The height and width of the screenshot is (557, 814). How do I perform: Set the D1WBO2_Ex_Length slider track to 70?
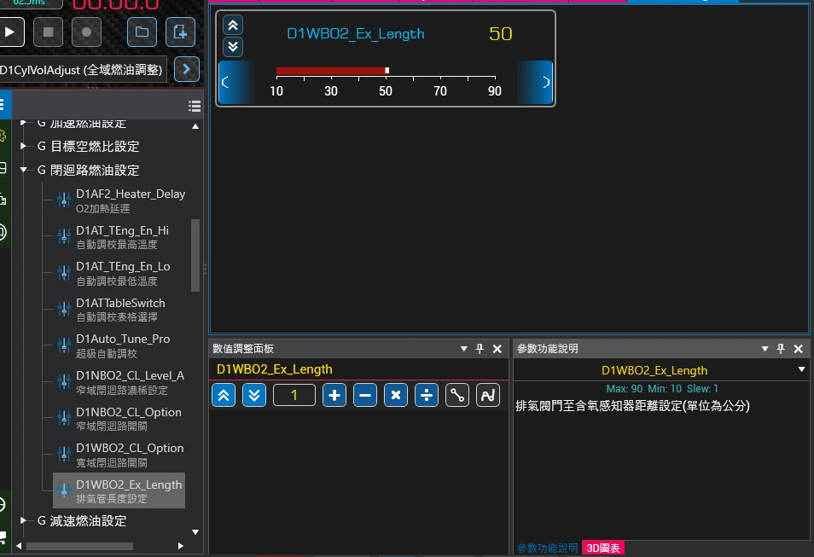(440, 71)
